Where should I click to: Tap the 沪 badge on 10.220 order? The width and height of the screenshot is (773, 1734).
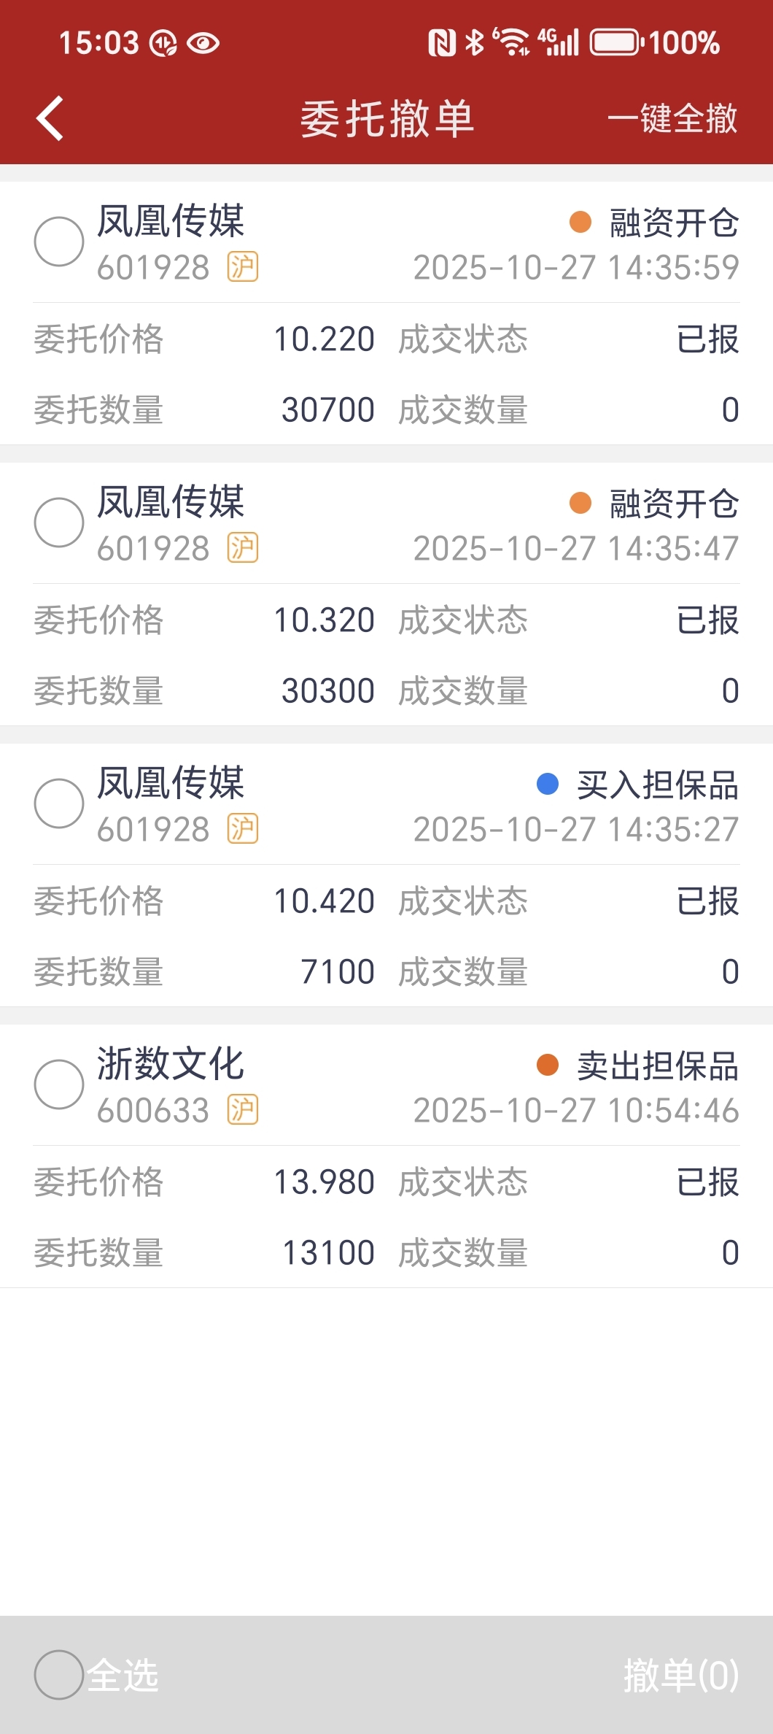point(243,266)
